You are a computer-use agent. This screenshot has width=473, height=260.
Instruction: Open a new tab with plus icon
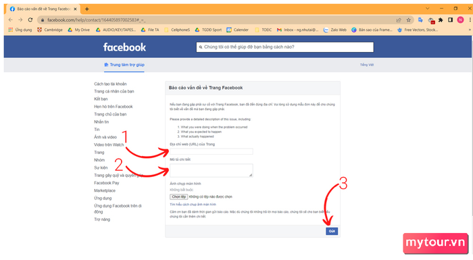click(87, 9)
